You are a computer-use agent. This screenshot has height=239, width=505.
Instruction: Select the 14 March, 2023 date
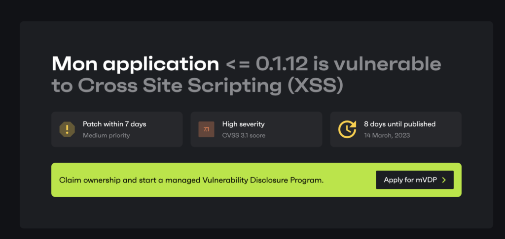pos(387,135)
